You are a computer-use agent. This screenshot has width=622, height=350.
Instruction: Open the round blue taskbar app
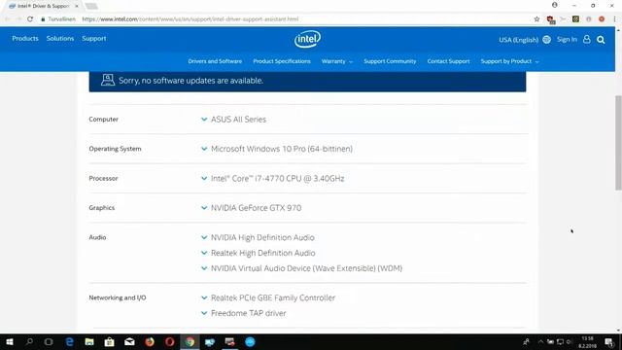(250, 341)
